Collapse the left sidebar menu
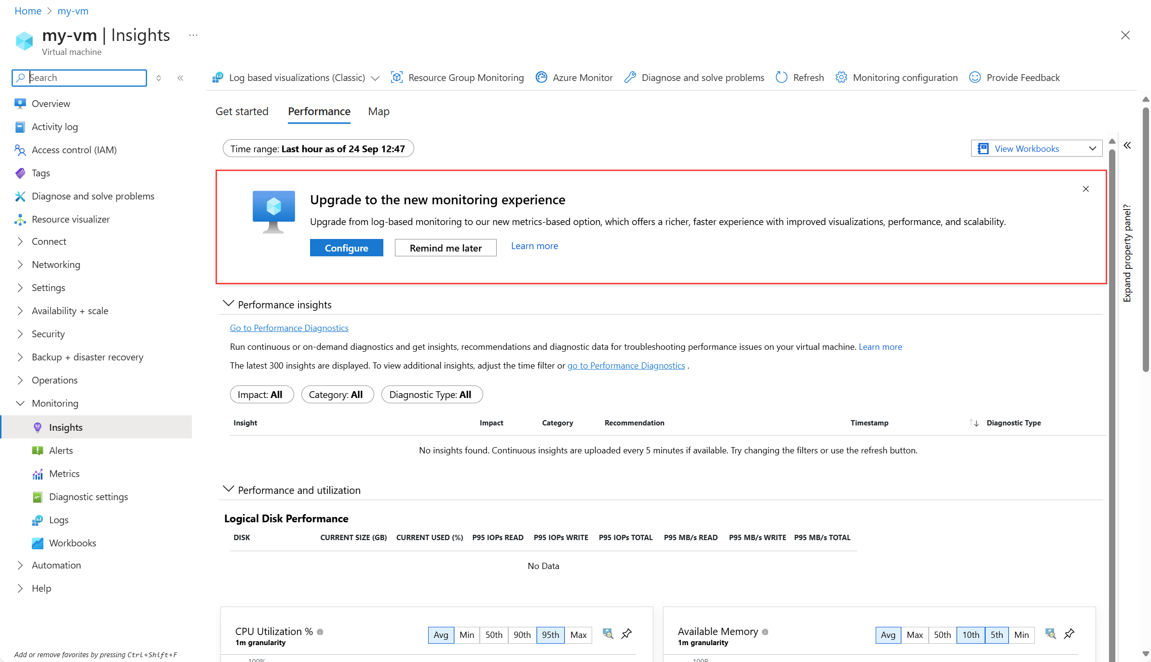The height and width of the screenshot is (662, 1151). pyautogui.click(x=180, y=78)
